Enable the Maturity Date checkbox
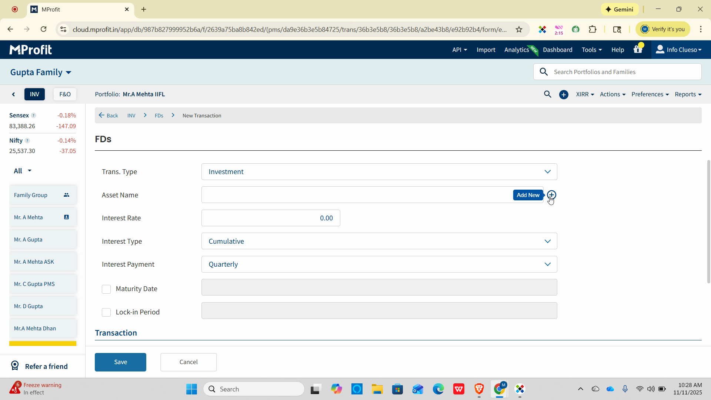Screen dimensions: 711x400 click(106, 289)
